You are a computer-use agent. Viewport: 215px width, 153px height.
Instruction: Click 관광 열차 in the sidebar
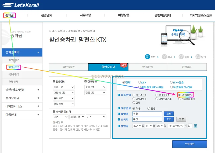click(13, 82)
